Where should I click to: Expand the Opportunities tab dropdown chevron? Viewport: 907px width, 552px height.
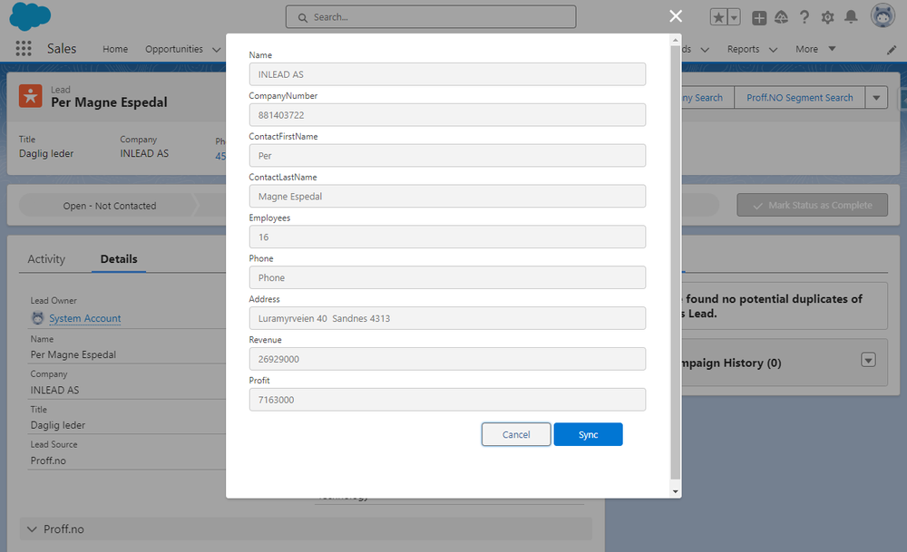pyautogui.click(x=217, y=50)
